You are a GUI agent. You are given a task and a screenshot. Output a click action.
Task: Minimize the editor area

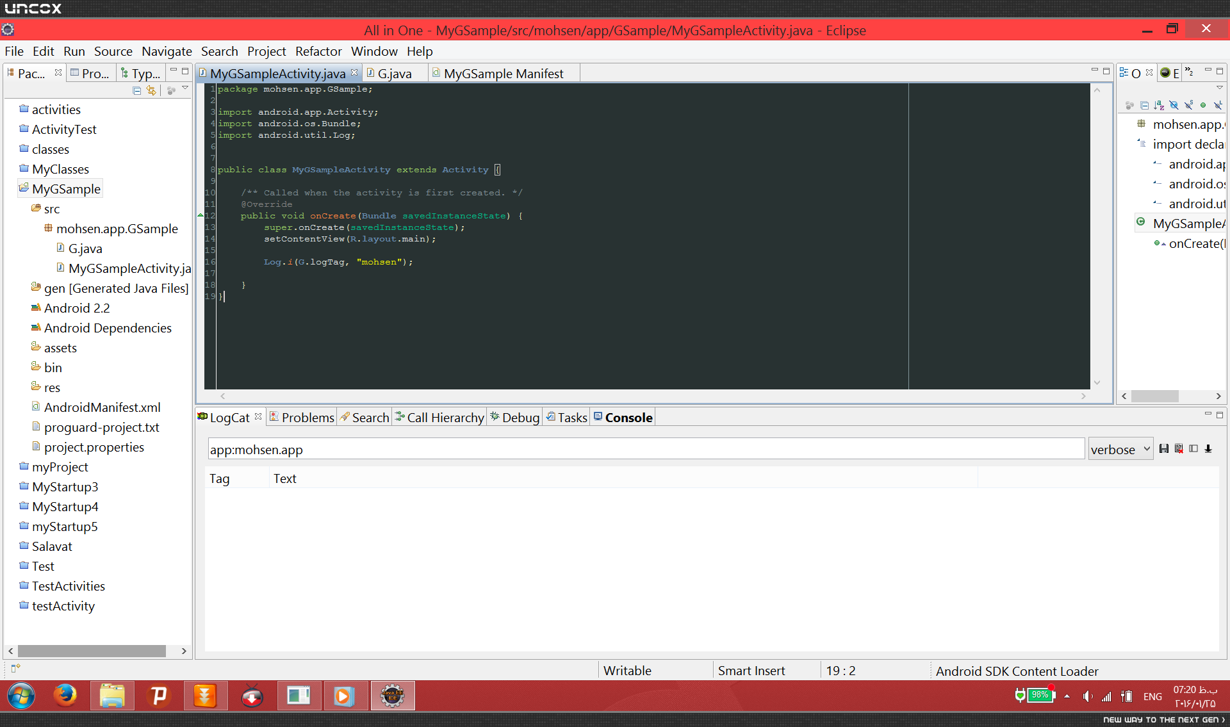(1094, 70)
